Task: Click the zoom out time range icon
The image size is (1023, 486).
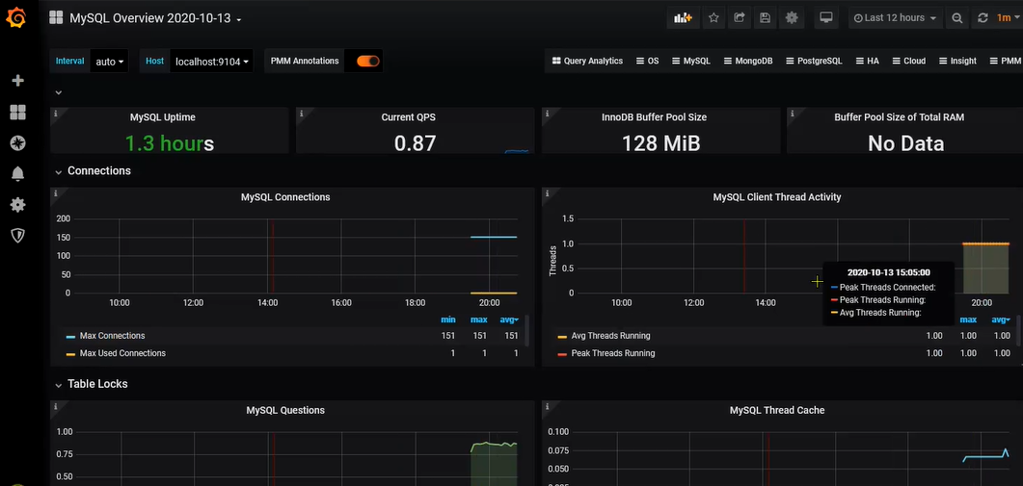Action: (x=957, y=17)
